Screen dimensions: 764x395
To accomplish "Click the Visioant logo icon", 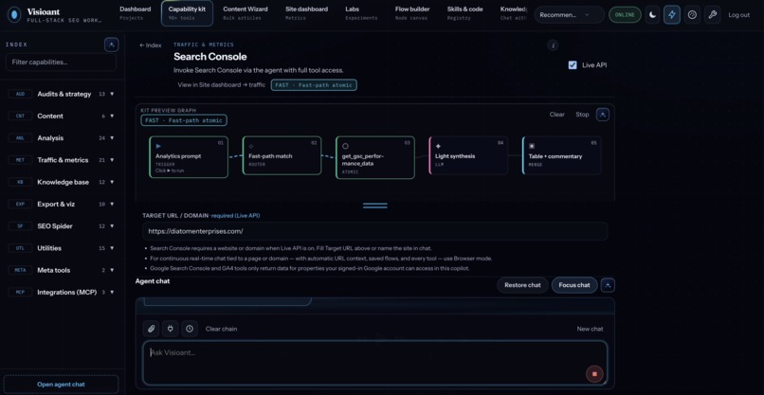I will point(14,14).
